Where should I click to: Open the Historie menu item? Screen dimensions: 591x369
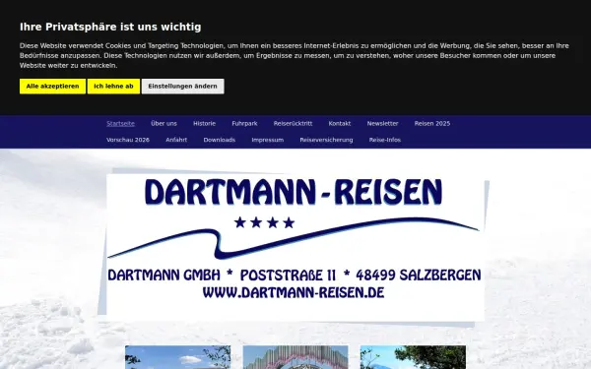click(204, 124)
